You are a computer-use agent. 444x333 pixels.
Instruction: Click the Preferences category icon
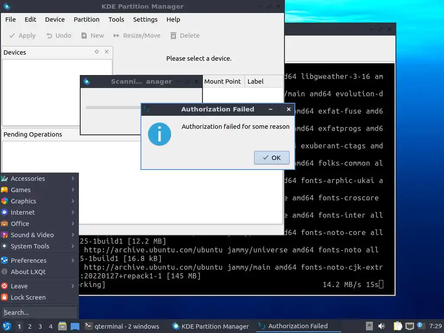(4, 261)
